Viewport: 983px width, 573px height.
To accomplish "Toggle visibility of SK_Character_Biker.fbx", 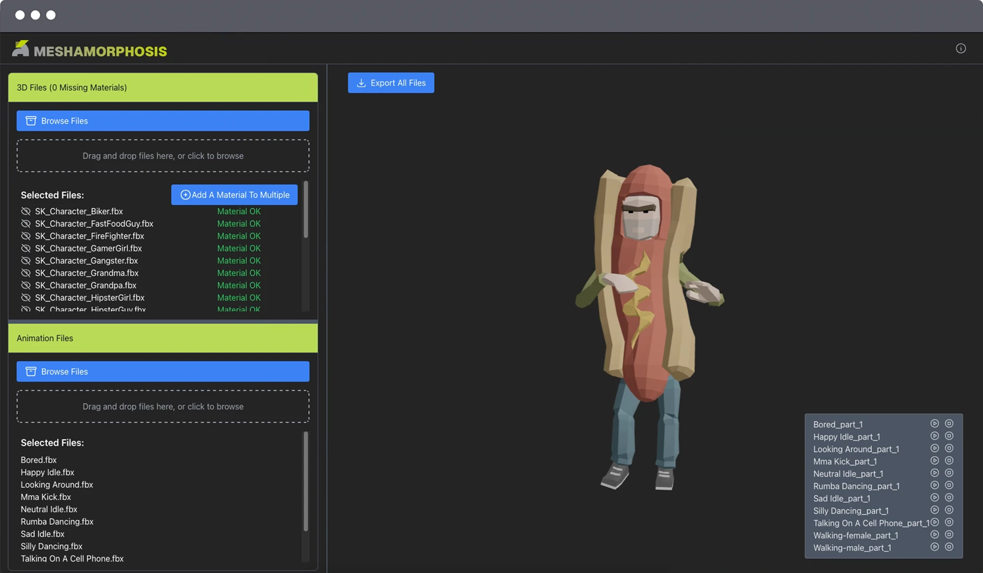I will (26, 211).
